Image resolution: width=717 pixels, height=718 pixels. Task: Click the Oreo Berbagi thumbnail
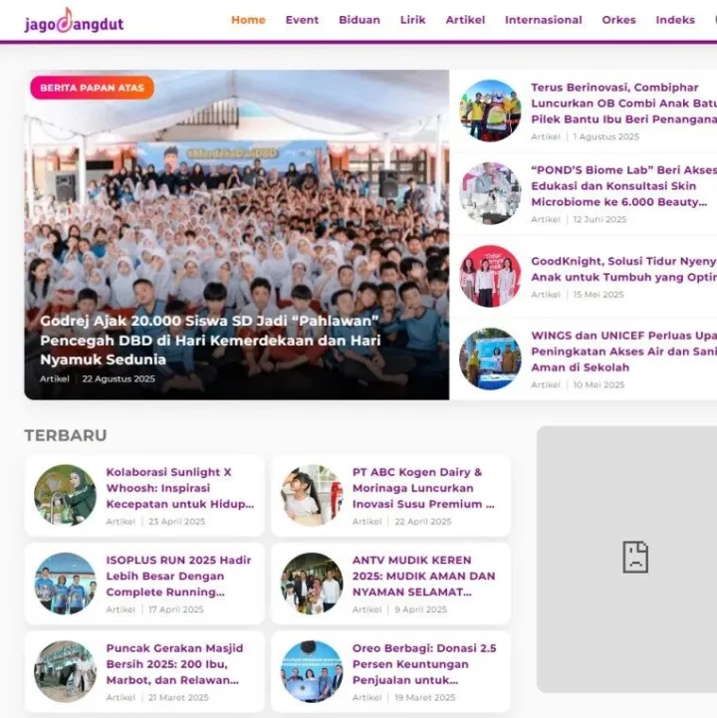[x=312, y=671]
